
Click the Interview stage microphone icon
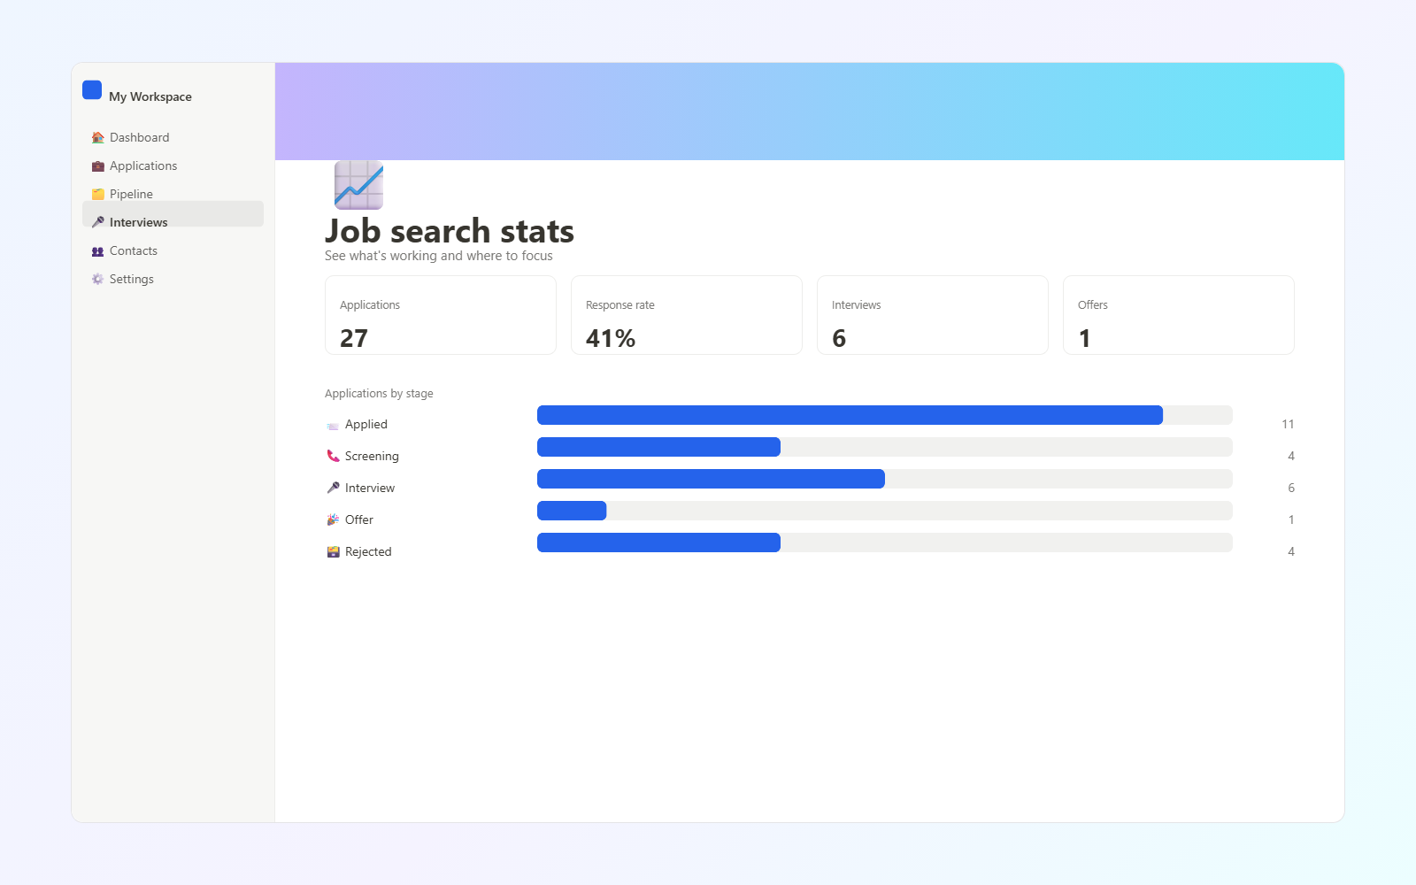333,488
